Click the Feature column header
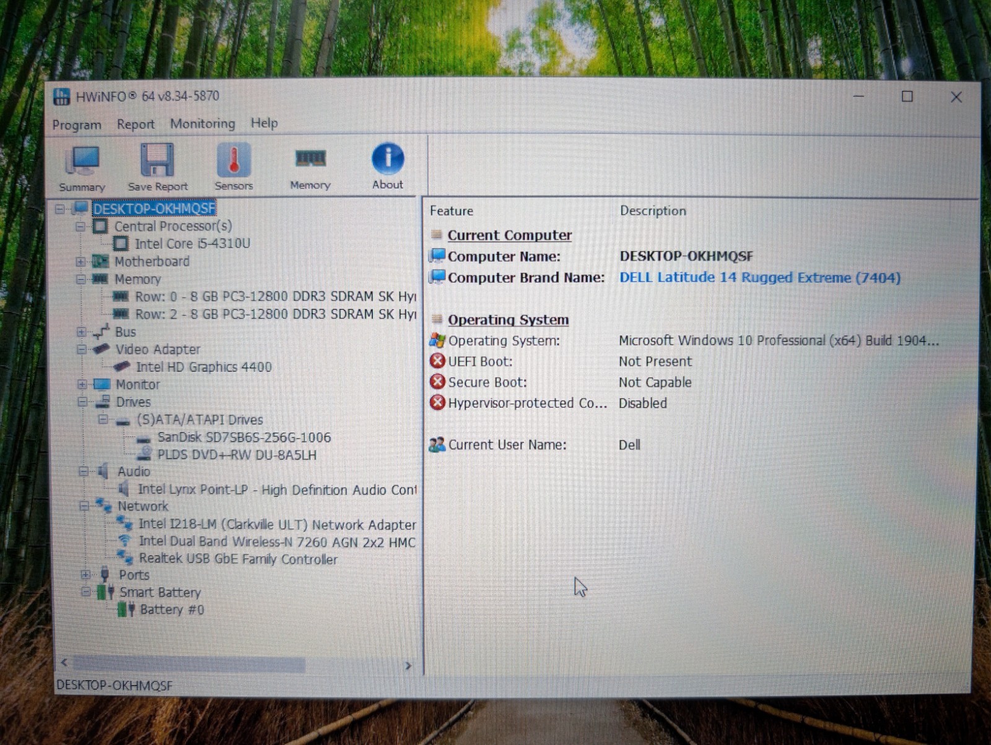Viewport: 991px width, 745px height. pos(452,211)
